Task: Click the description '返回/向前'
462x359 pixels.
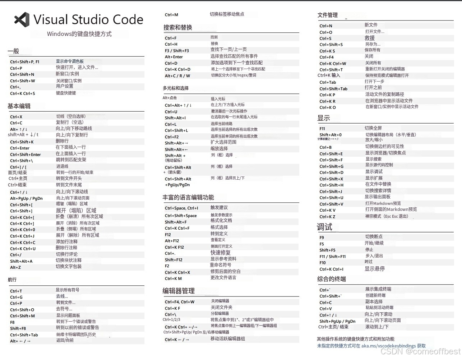Action: [x=65, y=340]
